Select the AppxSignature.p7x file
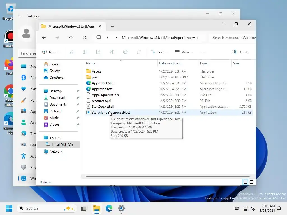The height and width of the screenshot is (215, 287). tap(106, 95)
